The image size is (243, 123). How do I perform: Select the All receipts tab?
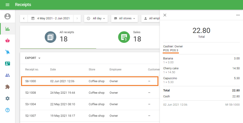(58, 37)
